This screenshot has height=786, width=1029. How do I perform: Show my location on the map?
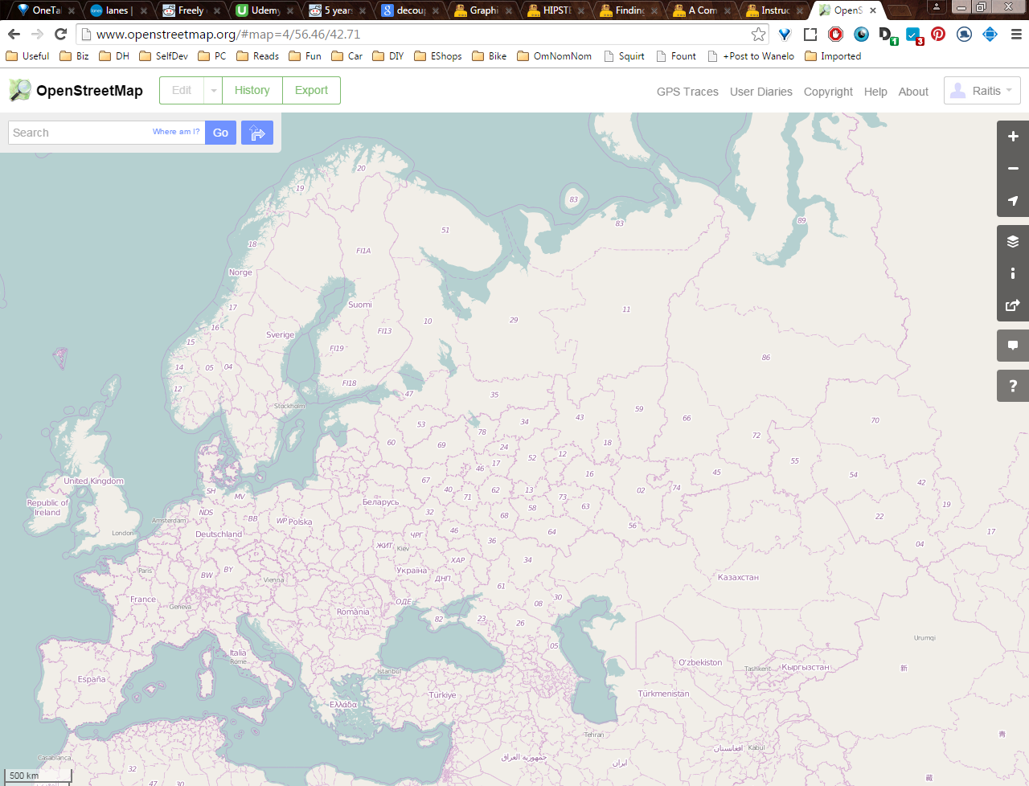pos(1013,201)
